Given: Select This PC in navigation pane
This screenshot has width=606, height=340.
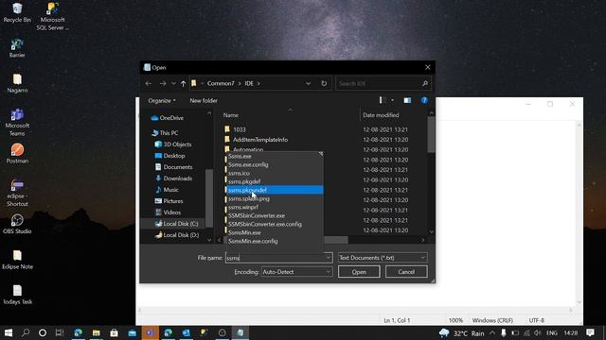Looking at the screenshot, I should pos(165,132).
